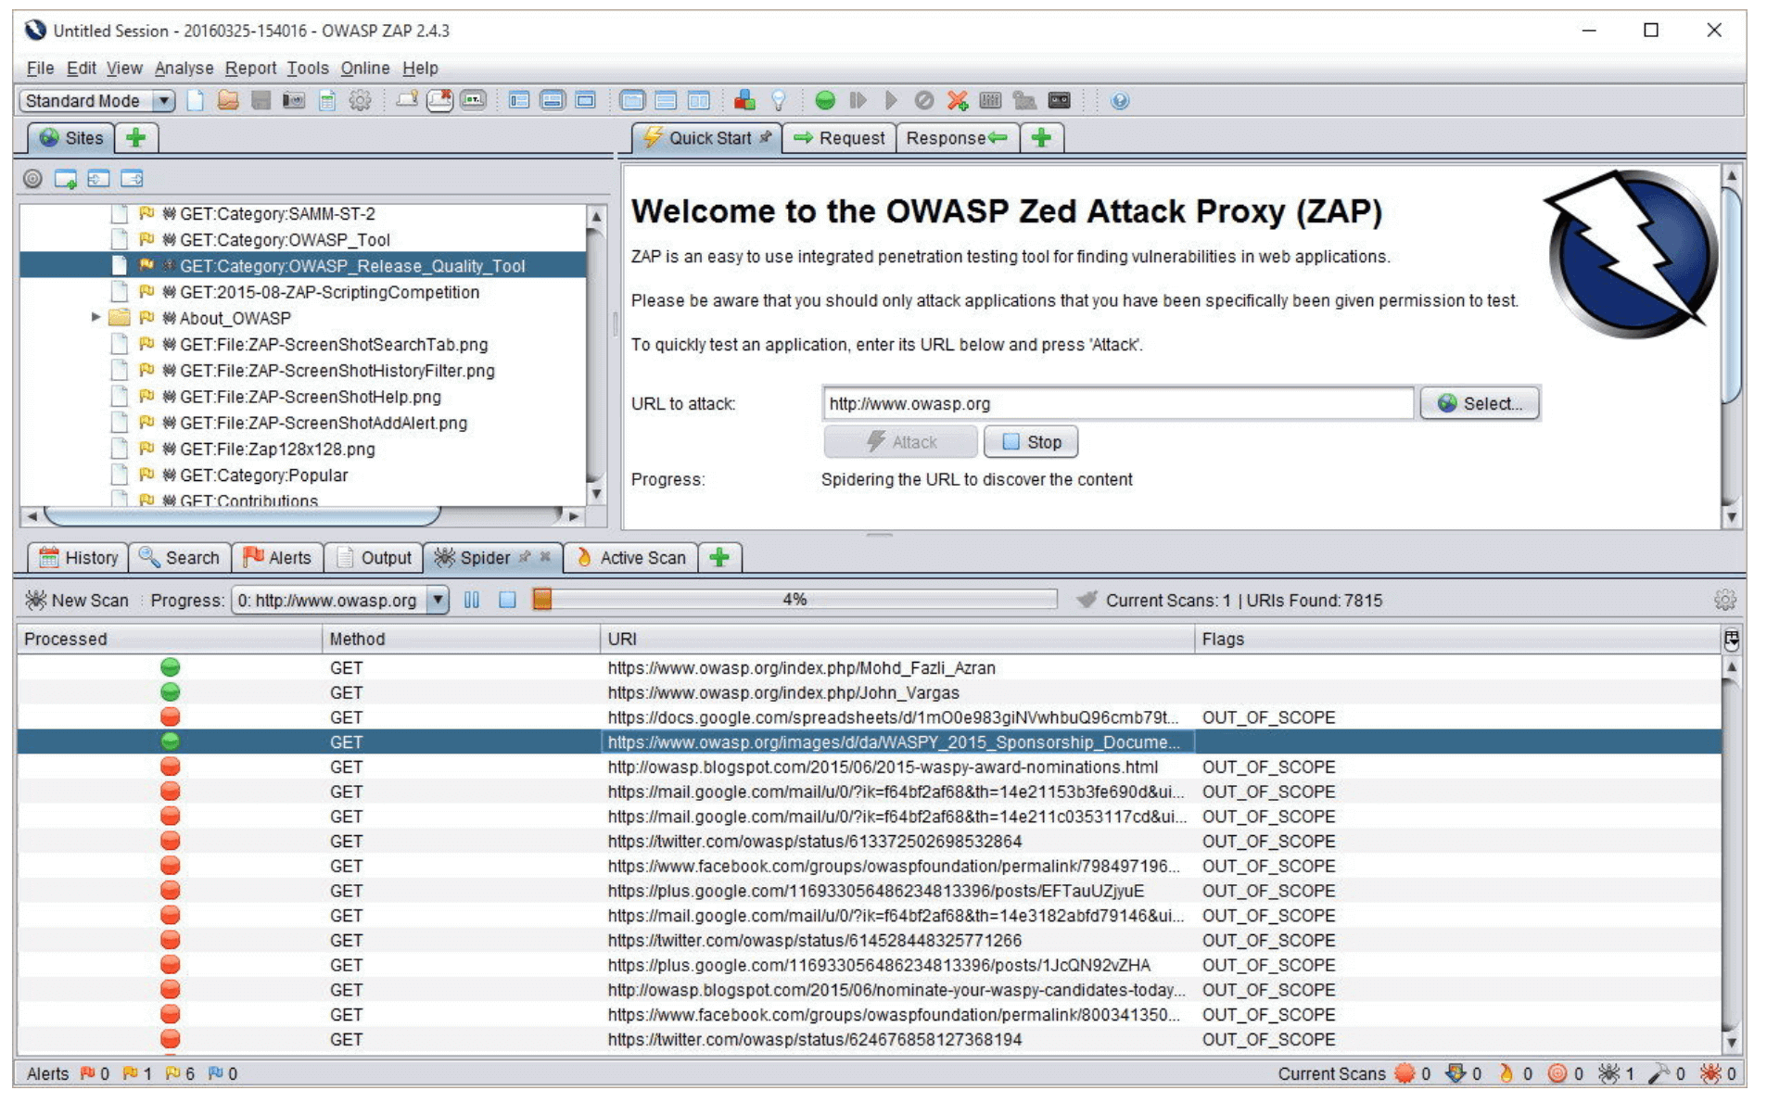Open spider options gear at right
Image resolution: width=1767 pixels, height=1103 pixels.
(x=1724, y=600)
